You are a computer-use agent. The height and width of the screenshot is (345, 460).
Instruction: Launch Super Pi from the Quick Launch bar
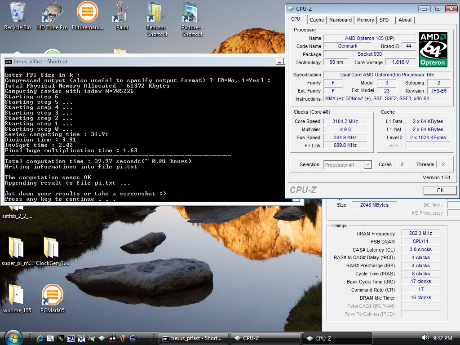click(81, 338)
